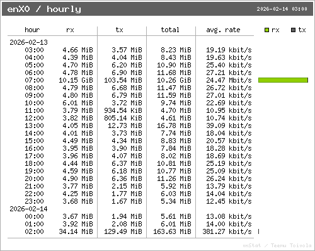Click rx value 34.14 MiB
The width and height of the screenshot is (315, 251).
(76, 231)
